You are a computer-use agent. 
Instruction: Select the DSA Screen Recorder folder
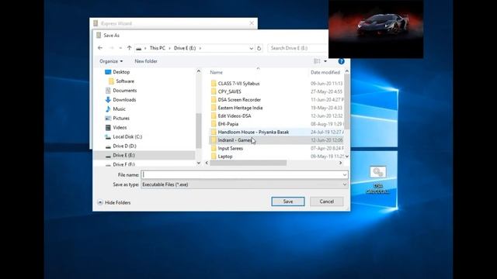(x=239, y=100)
